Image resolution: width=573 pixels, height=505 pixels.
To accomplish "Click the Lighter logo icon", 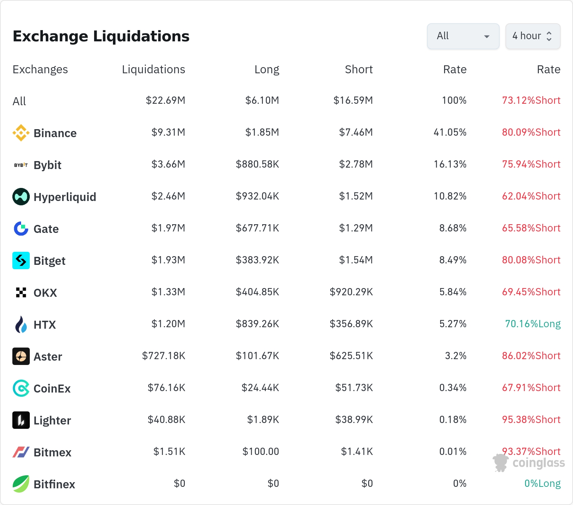I will 21,420.
